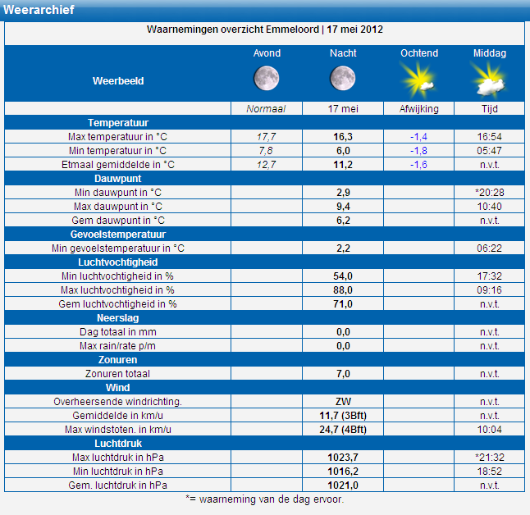Viewport: 530px width, 515px height.
Task: Click the Luchtdruk section header
Action: [x=118, y=444]
